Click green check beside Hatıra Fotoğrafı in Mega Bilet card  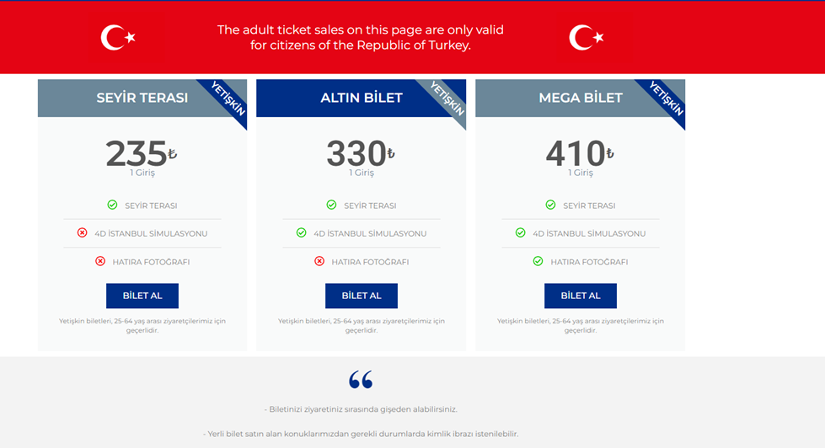click(538, 261)
